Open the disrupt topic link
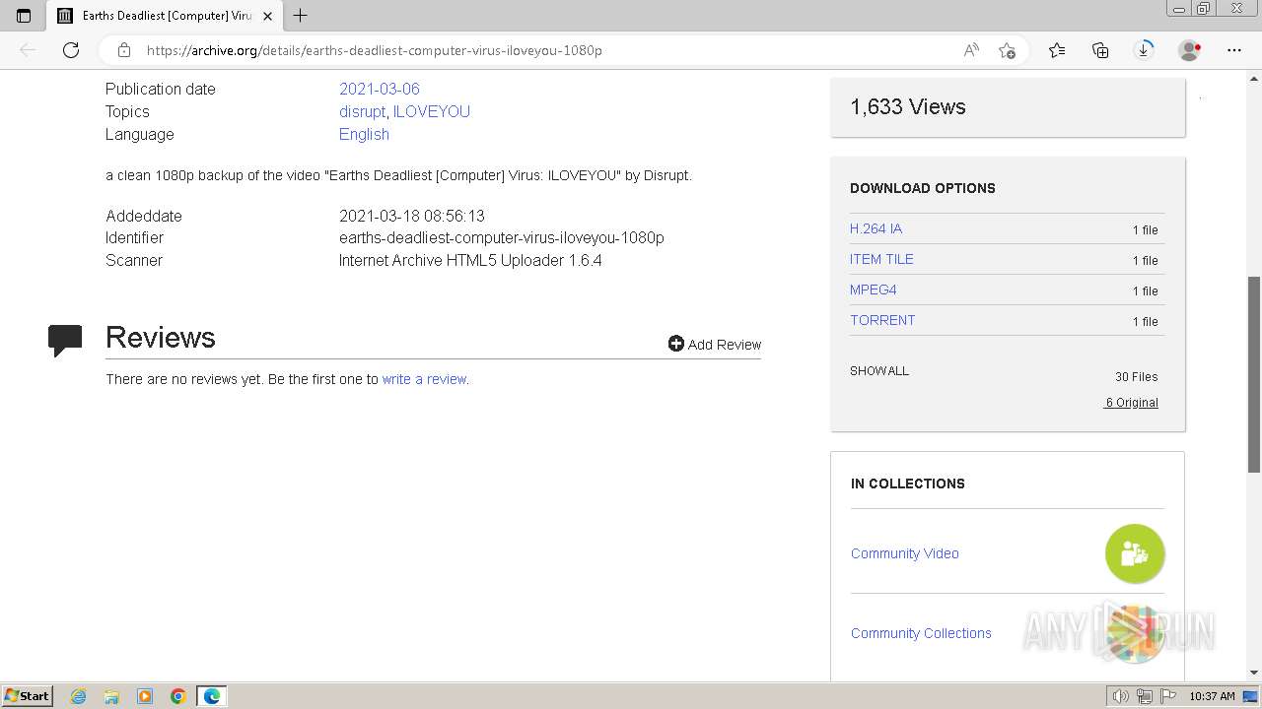Screen dimensions: 1262x709 coord(362,111)
